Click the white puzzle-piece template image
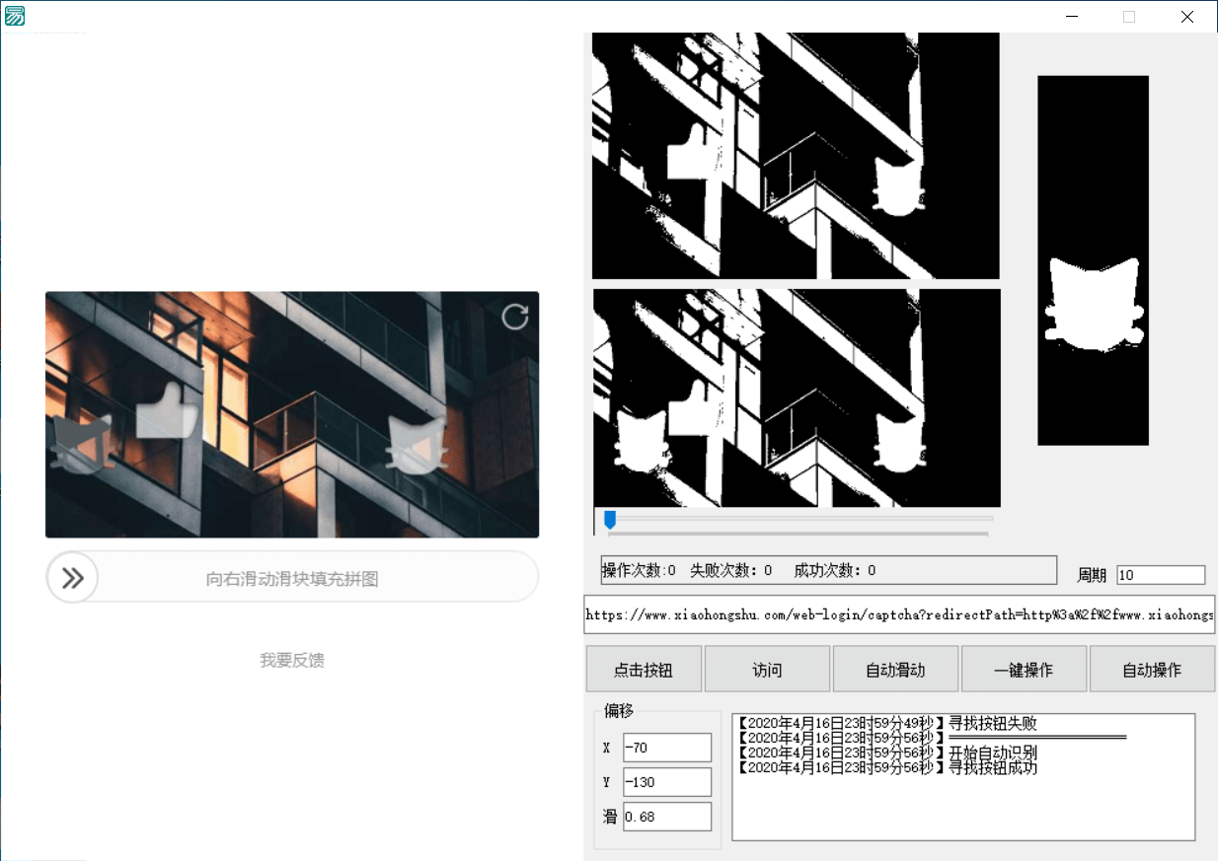The image size is (1218, 861). tap(1093, 259)
